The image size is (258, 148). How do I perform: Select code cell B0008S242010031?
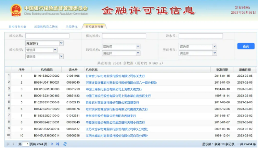[47, 122]
